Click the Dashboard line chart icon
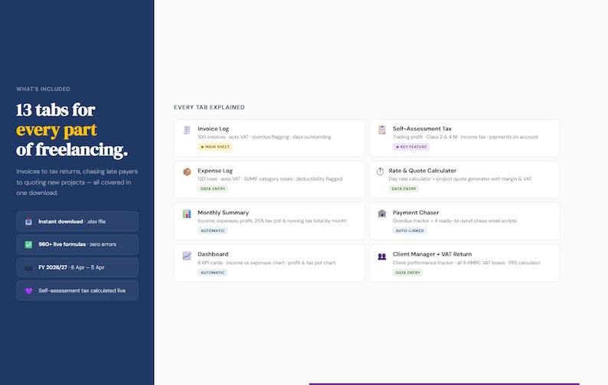Image resolution: width=608 pixels, height=385 pixels. click(187, 256)
